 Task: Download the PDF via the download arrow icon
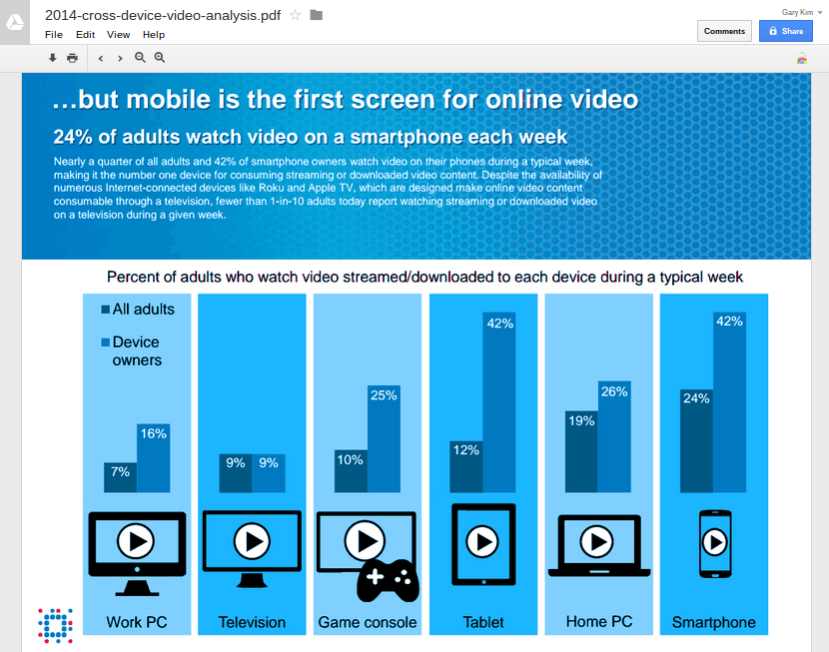[52, 58]
